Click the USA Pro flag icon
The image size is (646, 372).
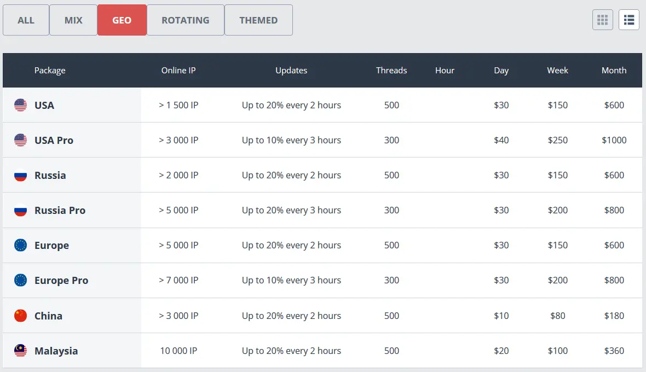click(x=21, y=140)
